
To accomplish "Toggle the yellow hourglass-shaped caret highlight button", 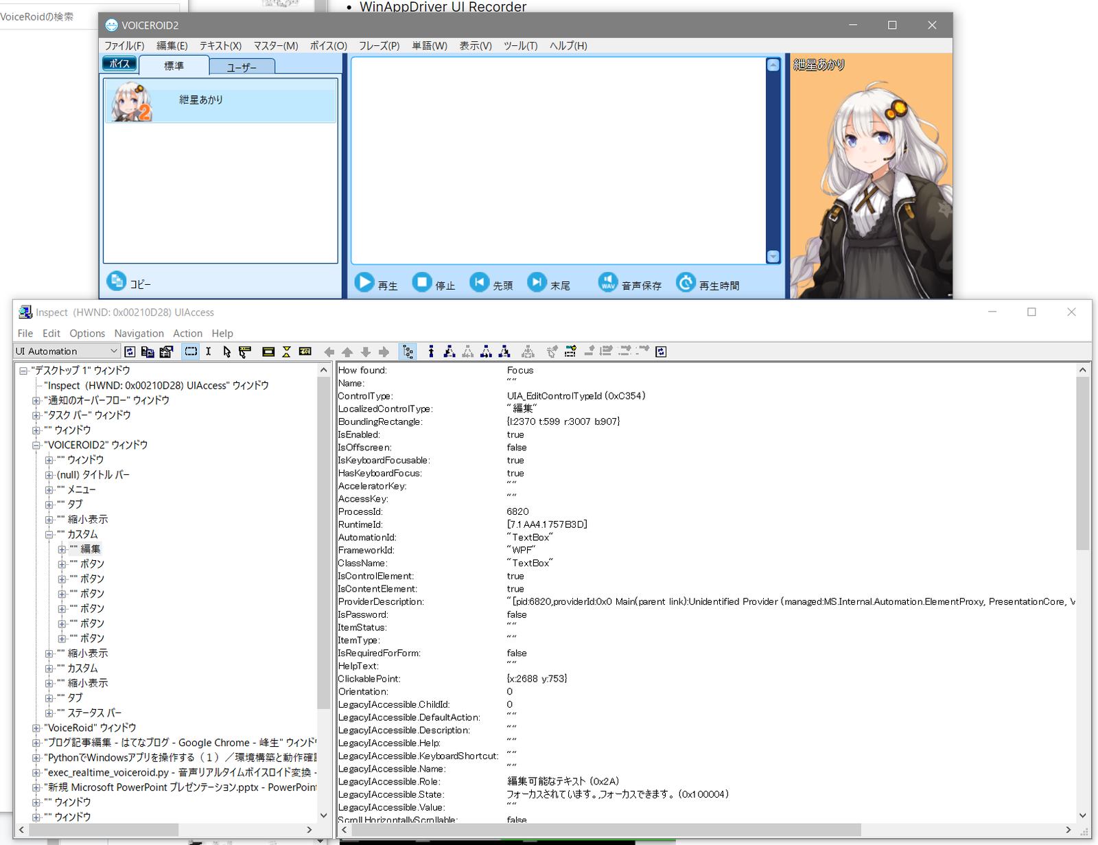I will (286, 351).
